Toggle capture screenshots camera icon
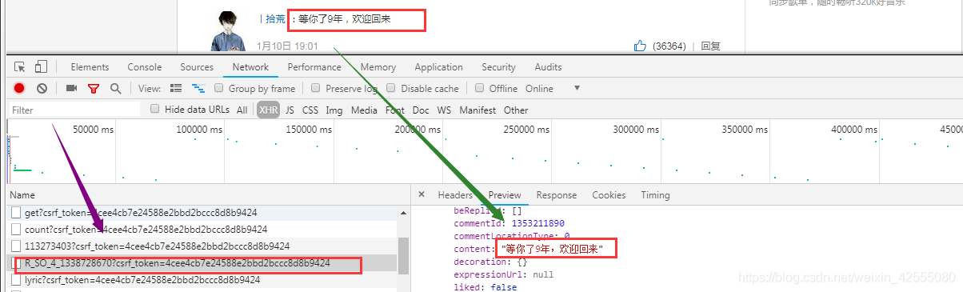Screen dimensions: 963x292 pos(71,88)
